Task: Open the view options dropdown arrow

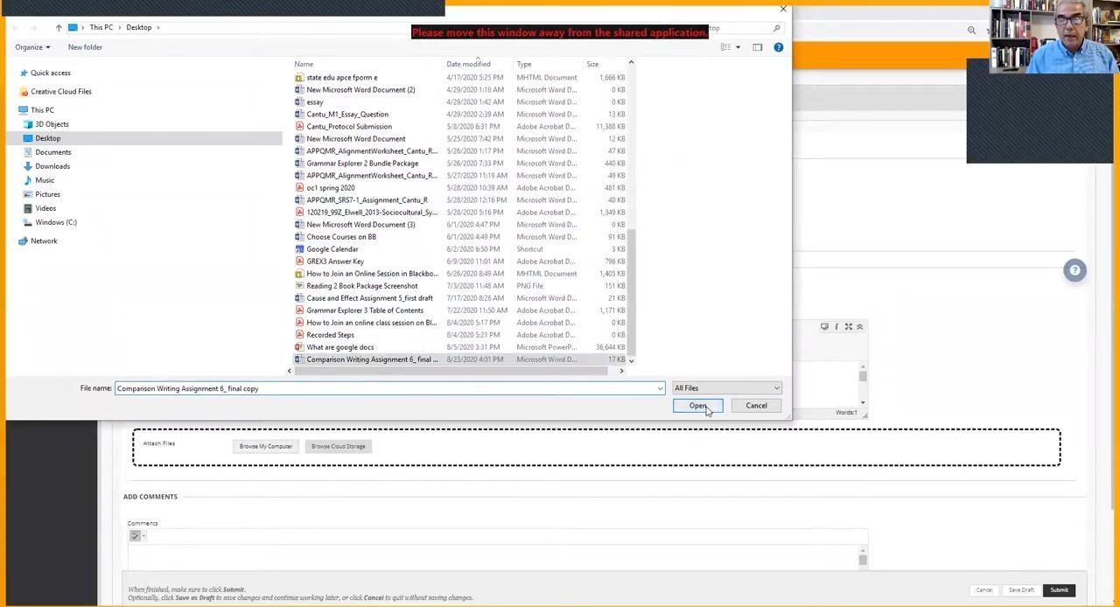Action: (x=738, y=47)
